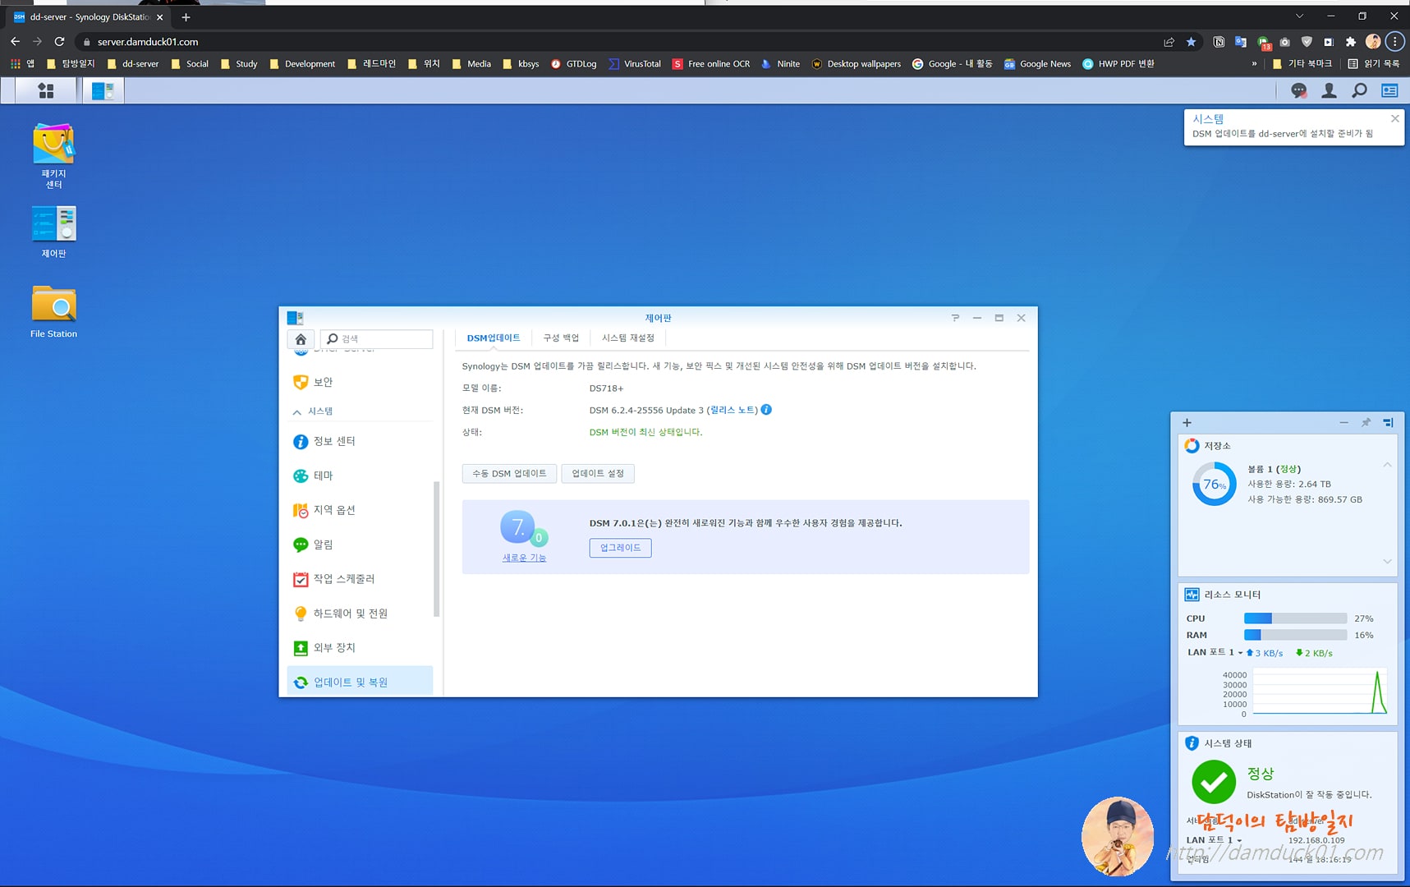Open DSM notifications chat icon
The image size is (1410, 887).
1298,90
